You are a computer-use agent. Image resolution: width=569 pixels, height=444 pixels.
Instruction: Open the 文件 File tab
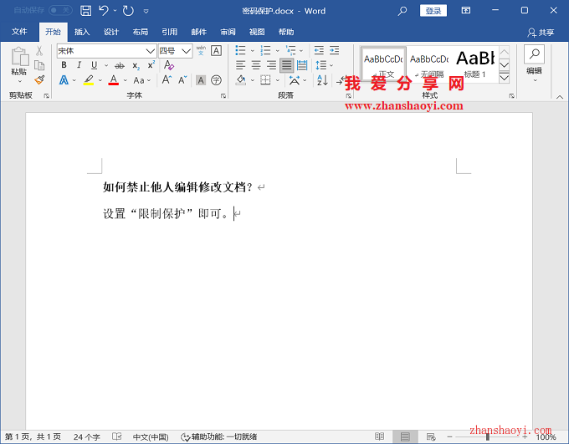[19, 32]
